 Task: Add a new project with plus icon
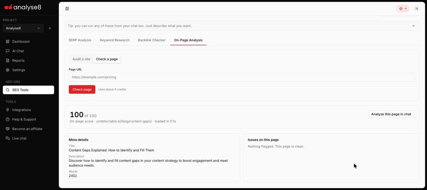tap(50, 28)
